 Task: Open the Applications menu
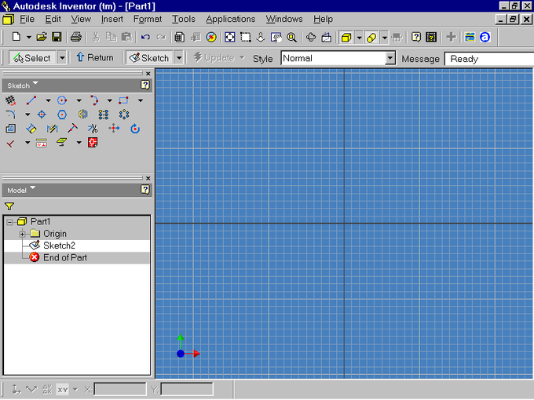point(230,19)
